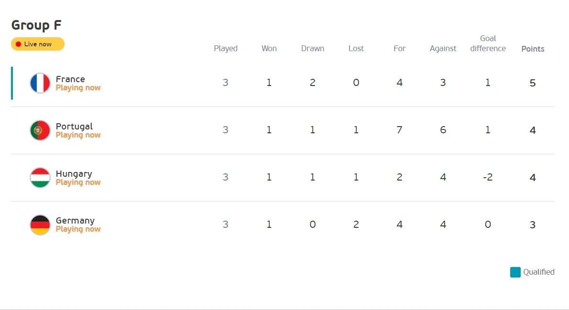Click the France flag icon
Image resolution: width=569 pixels, height=310 pixels.
tap(40, 83)
